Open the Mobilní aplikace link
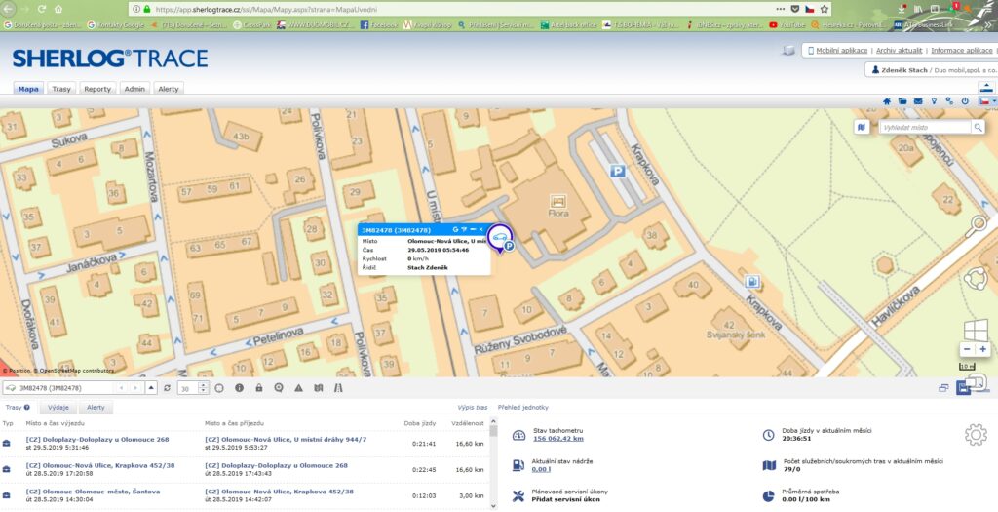The image size is (998, 512). point(840,49)
